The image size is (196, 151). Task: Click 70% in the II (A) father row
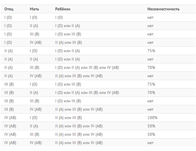(151, 67)
